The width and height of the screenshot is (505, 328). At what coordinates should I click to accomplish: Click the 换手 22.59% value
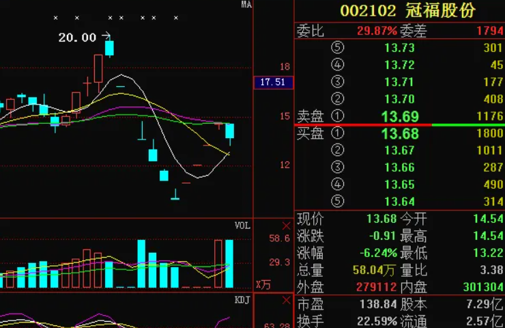[x=377, y=321]
